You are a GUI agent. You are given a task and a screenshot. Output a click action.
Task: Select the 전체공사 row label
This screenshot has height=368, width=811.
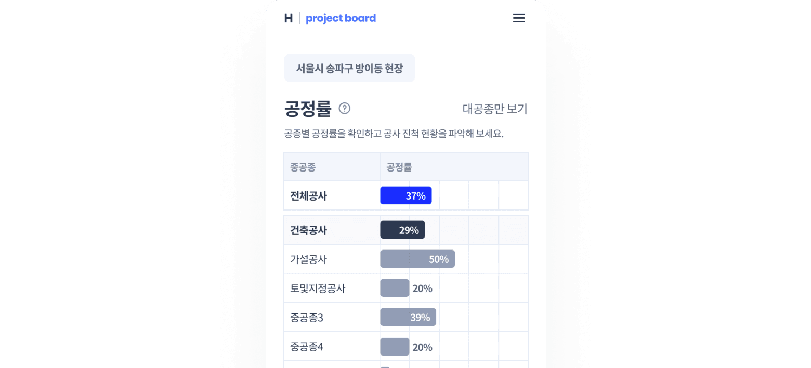[308, 196]
